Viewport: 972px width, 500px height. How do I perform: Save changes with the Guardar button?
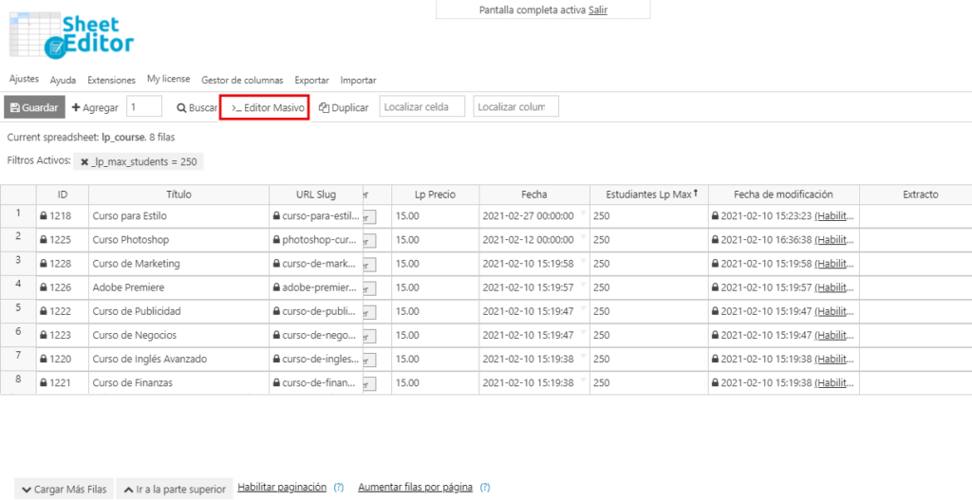tap(34, 108)
